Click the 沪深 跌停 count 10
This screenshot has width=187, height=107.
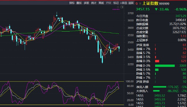tap(184, 82)
